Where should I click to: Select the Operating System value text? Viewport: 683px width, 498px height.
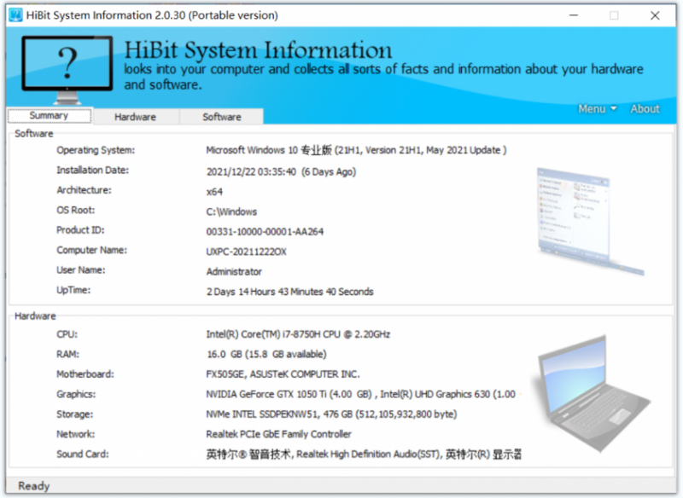(356, 150)
